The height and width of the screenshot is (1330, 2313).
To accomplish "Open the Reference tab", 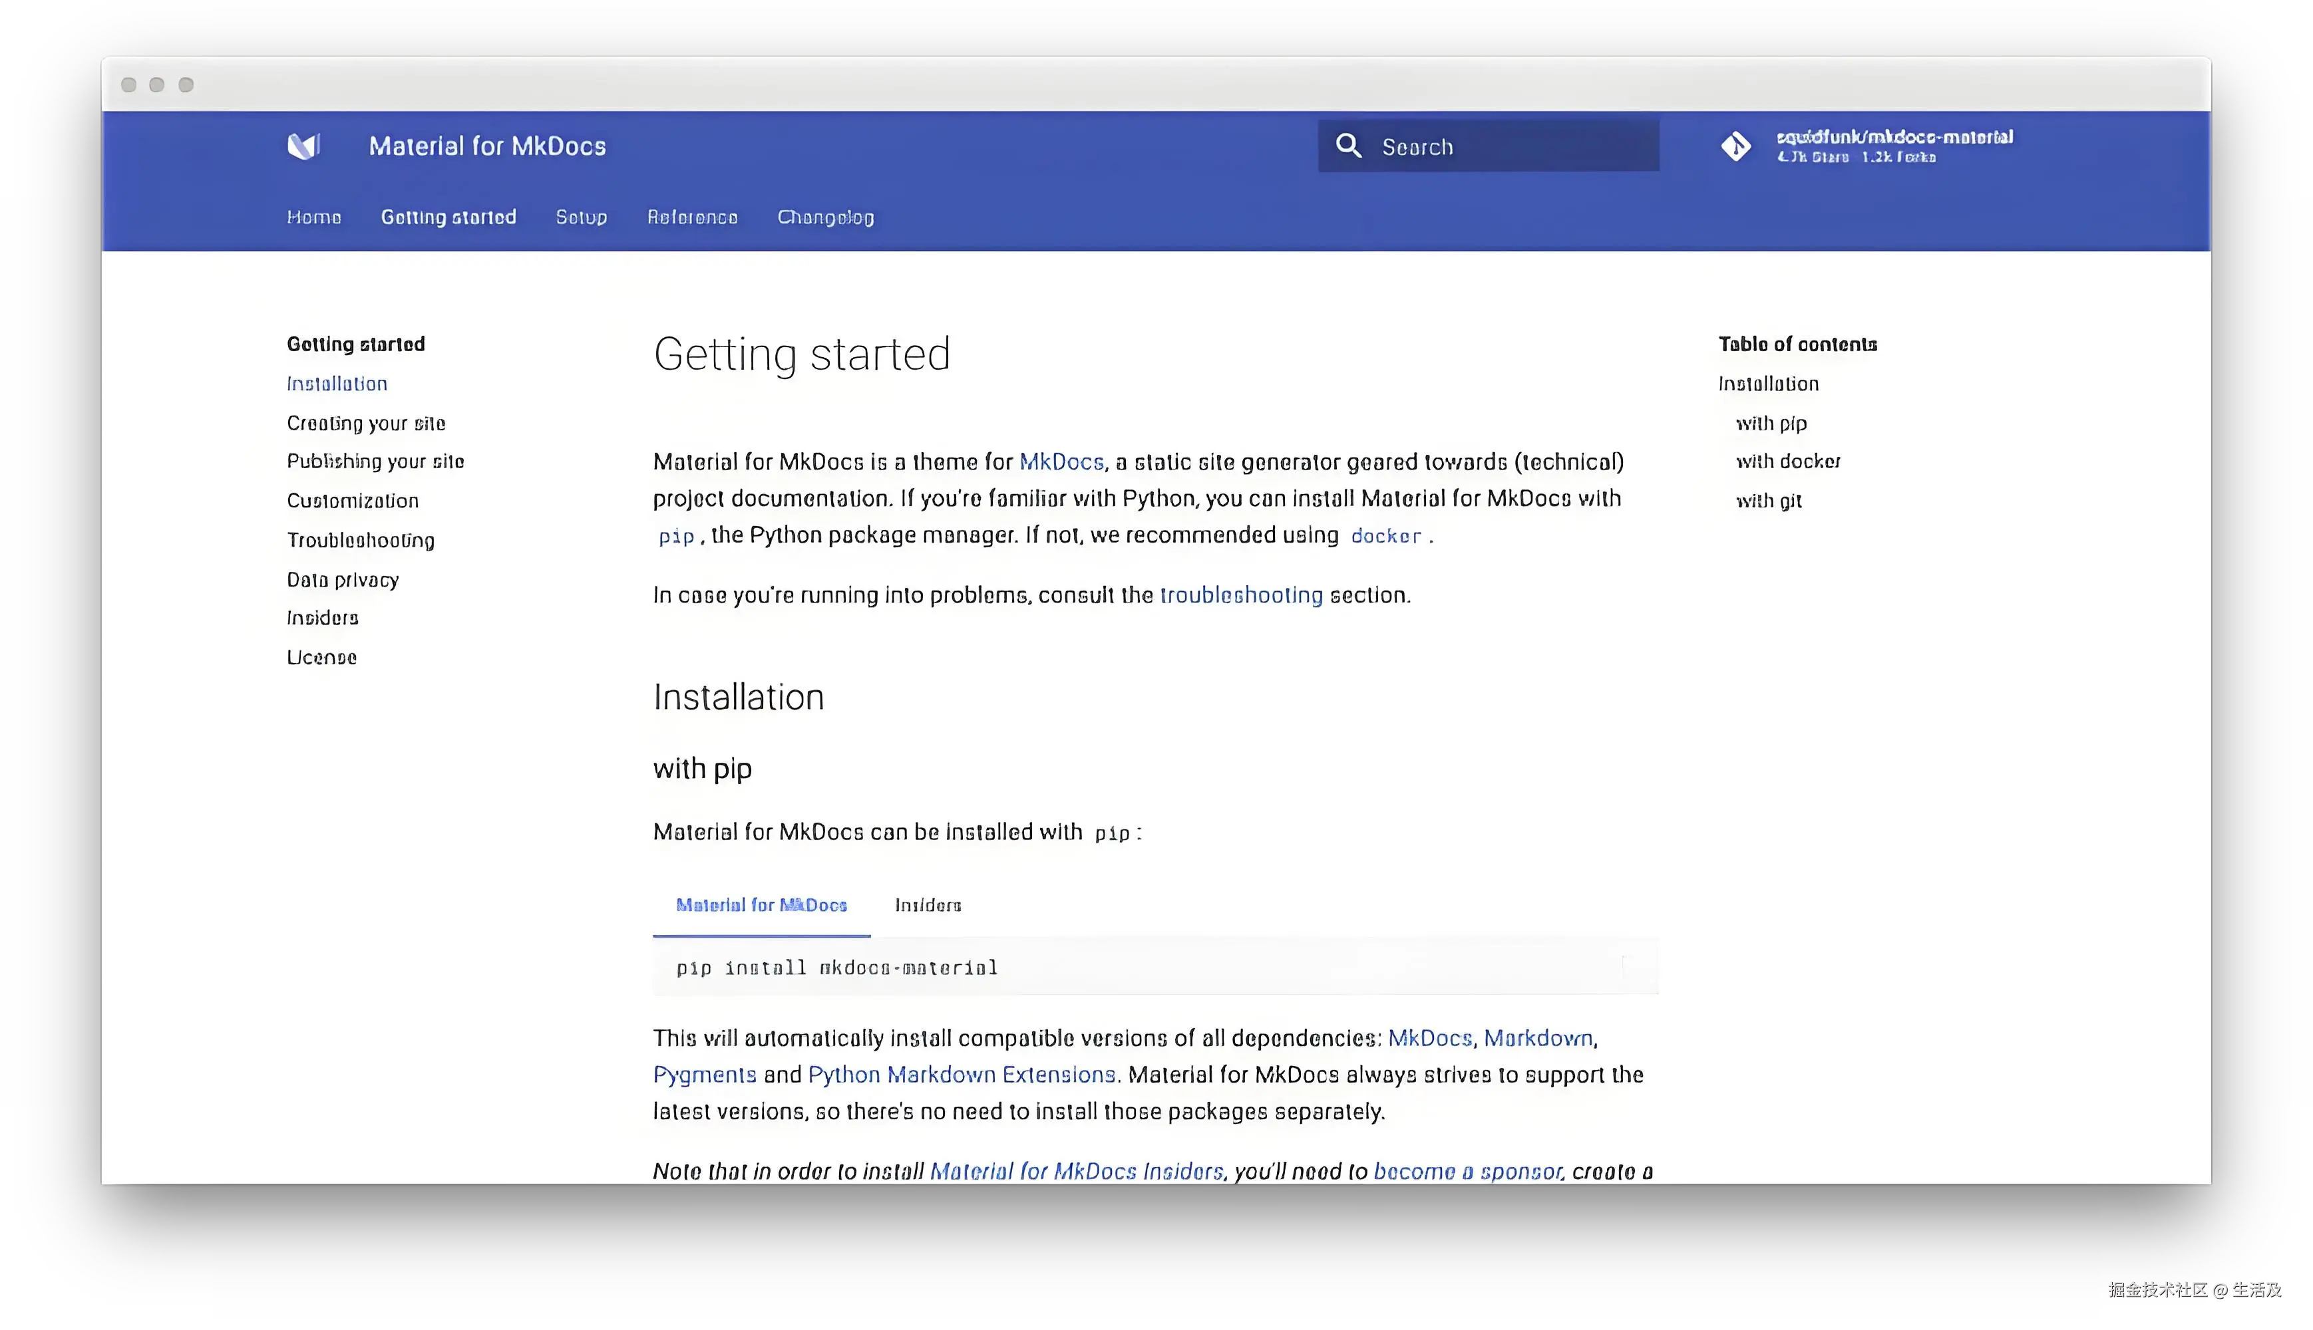I will click(692, 217).
